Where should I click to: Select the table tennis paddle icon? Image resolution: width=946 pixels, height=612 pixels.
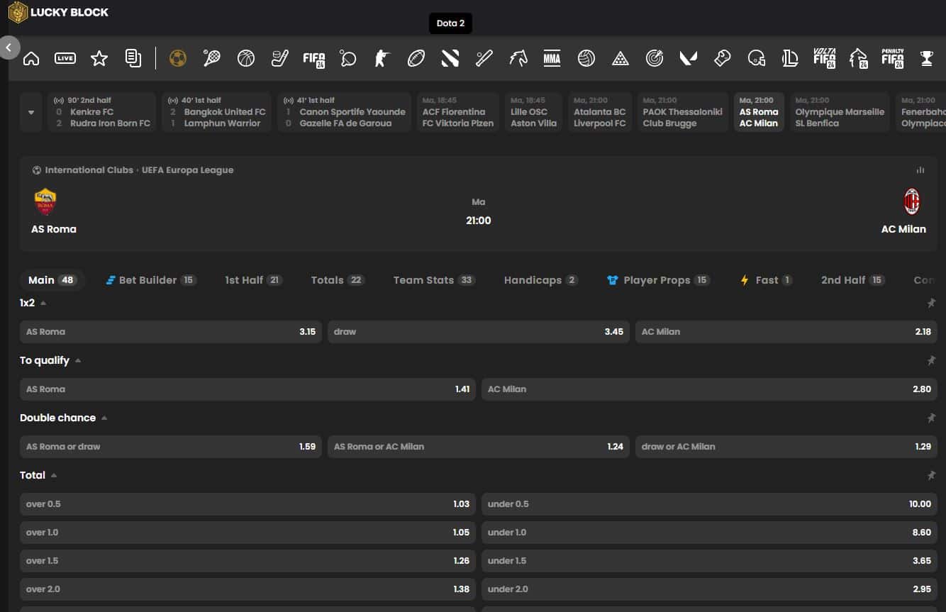[x=348, y=58]
